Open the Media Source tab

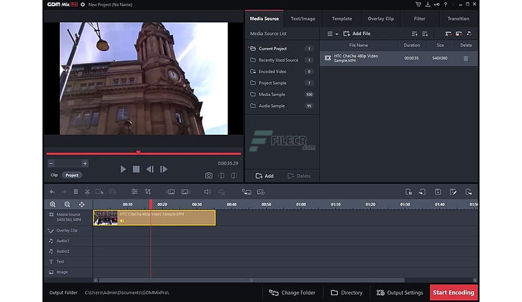point(264,19)
